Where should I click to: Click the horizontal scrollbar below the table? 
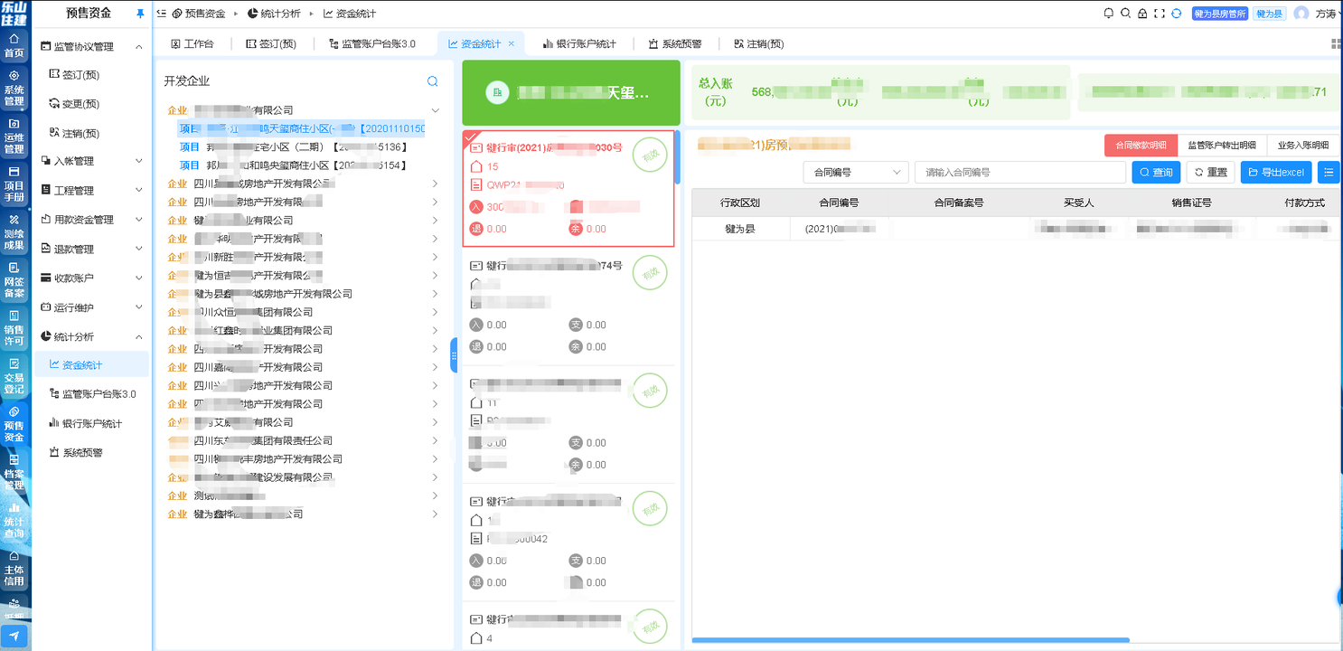910,640
